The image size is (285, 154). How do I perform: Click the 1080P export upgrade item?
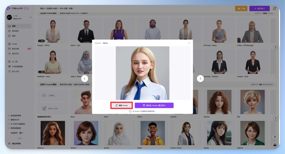[17, 124]
